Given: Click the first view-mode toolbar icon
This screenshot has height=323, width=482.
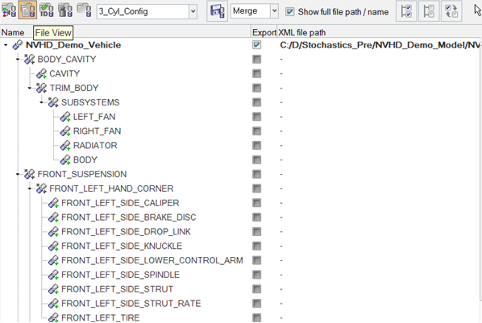Looking at the screenshot, I should 9,10.
